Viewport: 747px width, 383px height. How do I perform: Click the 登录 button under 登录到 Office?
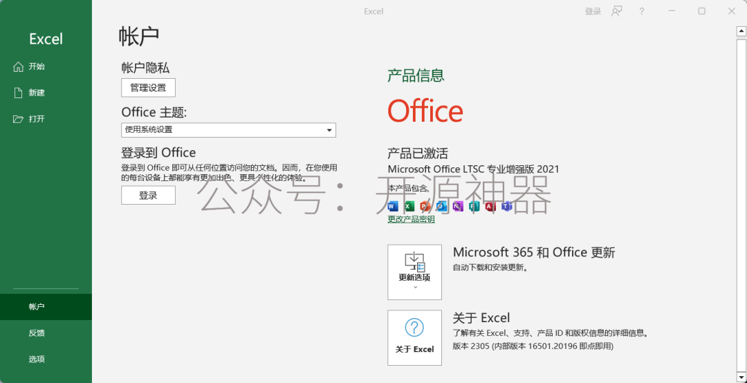(148, 196)
